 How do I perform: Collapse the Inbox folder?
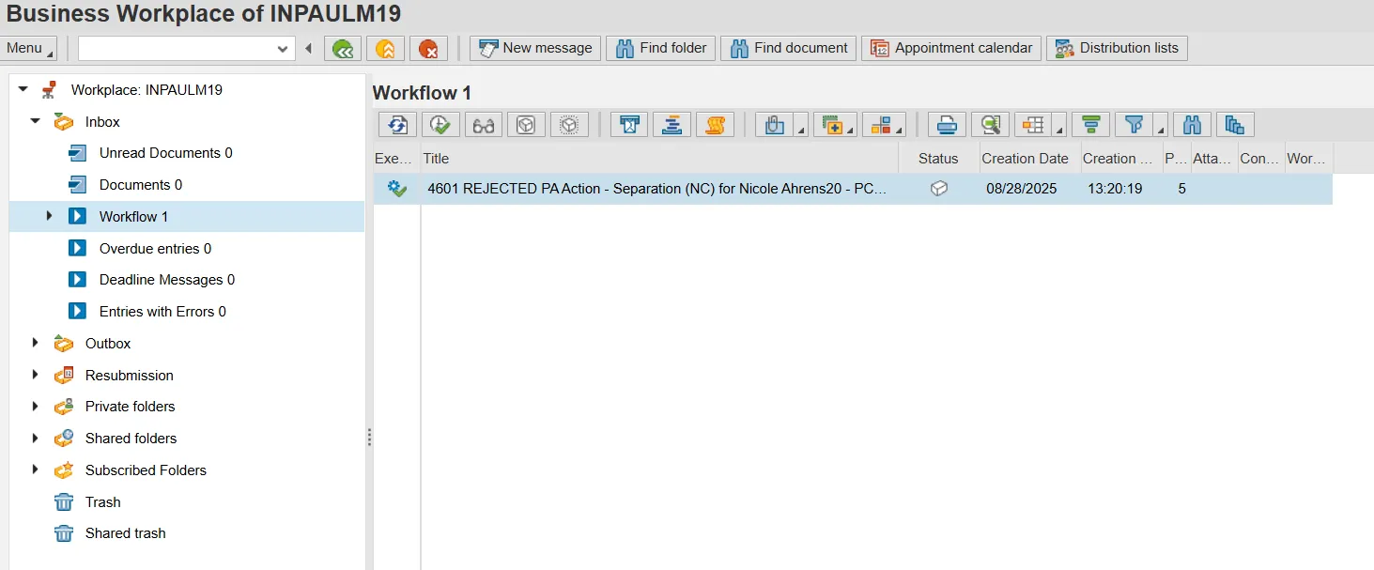[x=36, y=121]
